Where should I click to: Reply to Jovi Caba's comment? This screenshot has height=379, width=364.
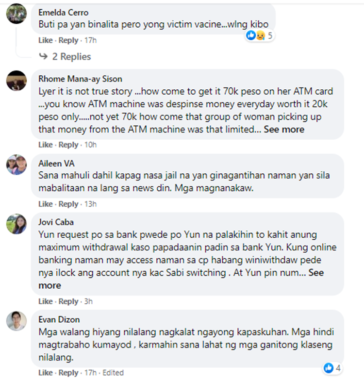(68, 301)
